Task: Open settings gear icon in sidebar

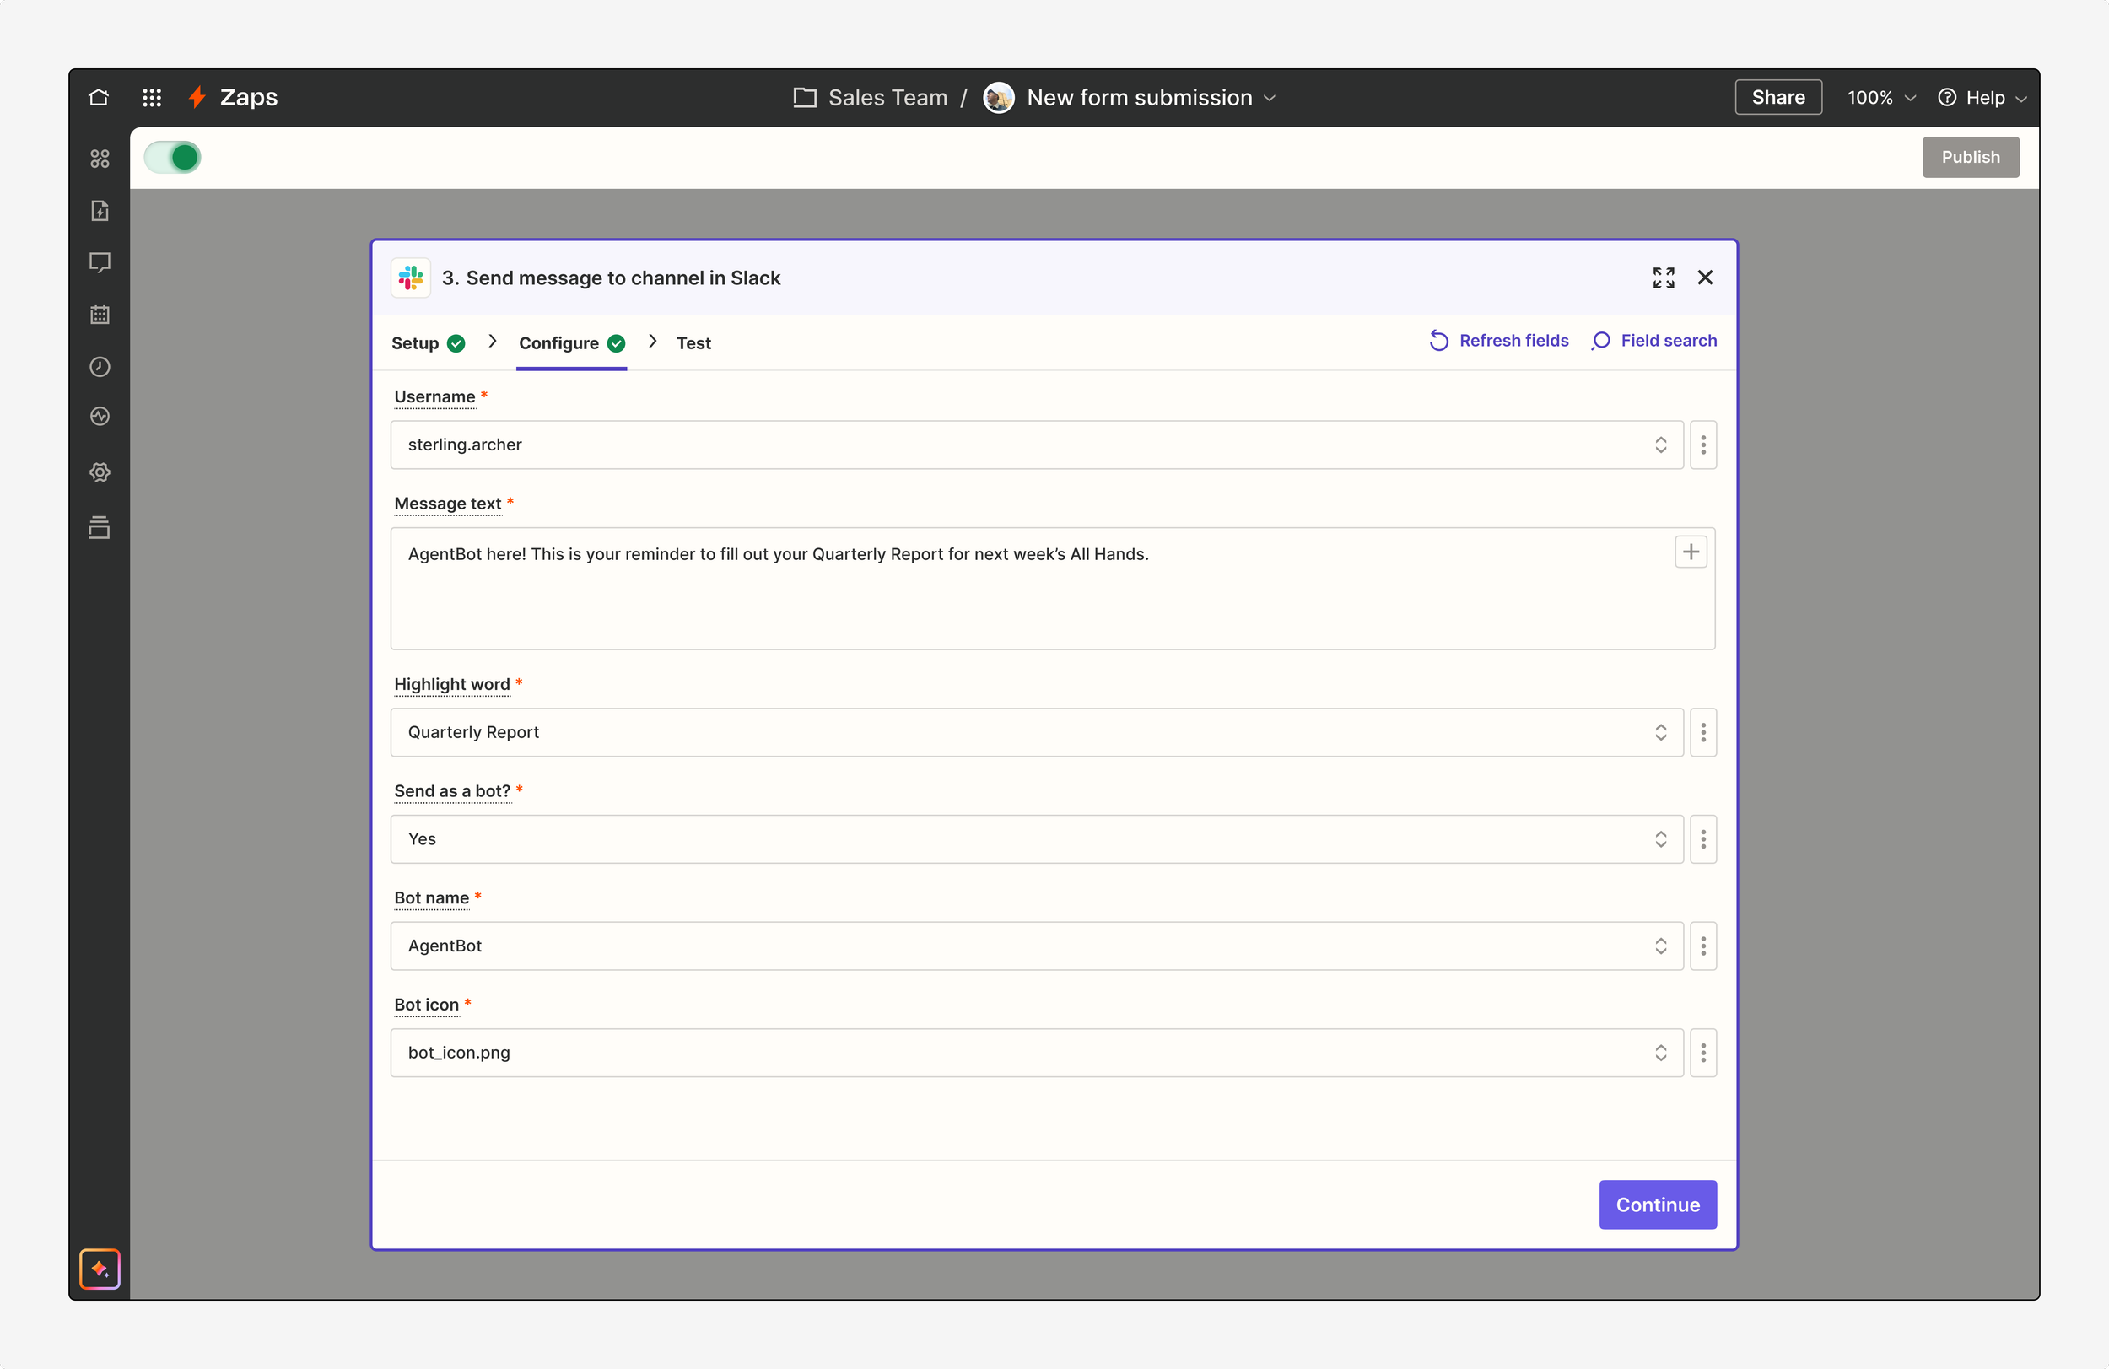Action: click(x=100, y=472)
